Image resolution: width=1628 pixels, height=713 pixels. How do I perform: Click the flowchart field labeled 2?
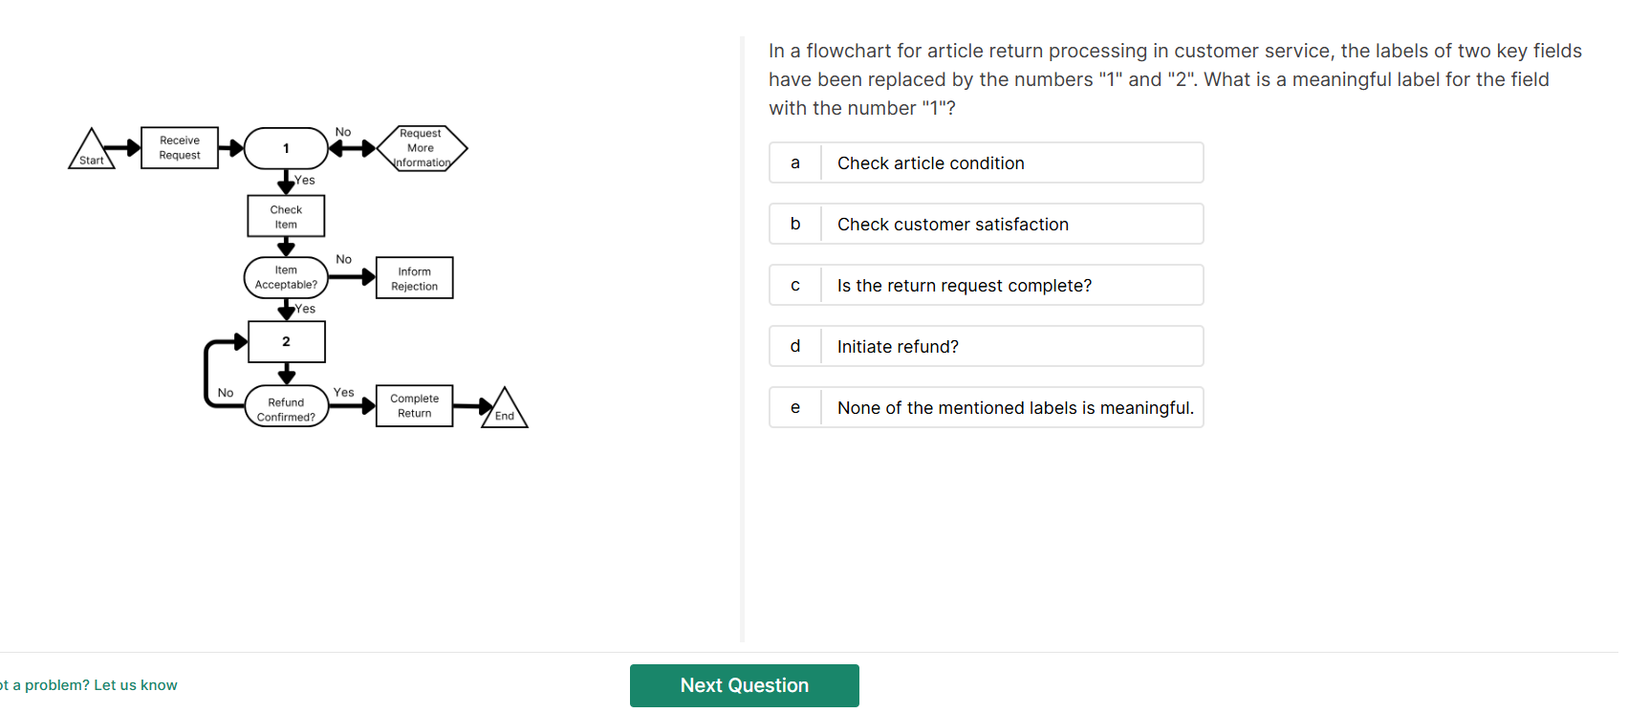286,341
